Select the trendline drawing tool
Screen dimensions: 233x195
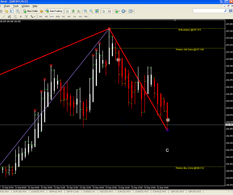point(4,17)
